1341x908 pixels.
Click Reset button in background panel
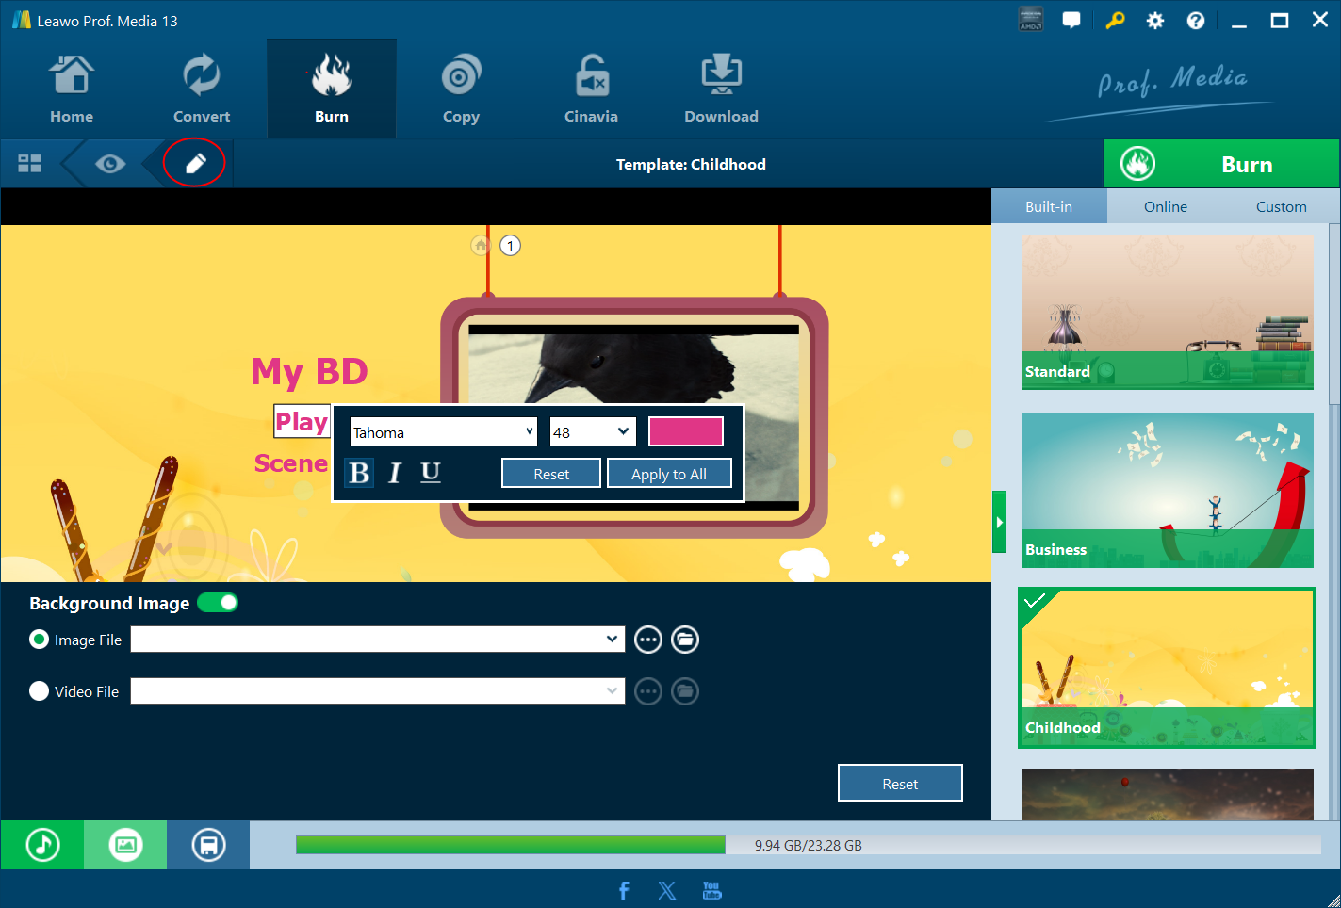click(900, 783)
